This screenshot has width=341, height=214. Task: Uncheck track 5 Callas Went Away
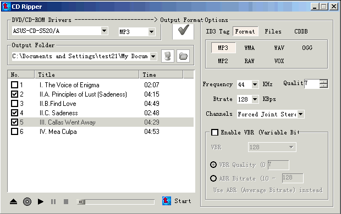[14, 122]
